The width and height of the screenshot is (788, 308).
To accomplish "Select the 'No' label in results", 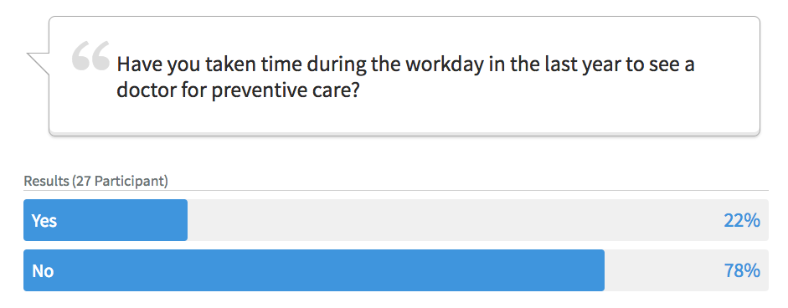I will click(43, 271).
